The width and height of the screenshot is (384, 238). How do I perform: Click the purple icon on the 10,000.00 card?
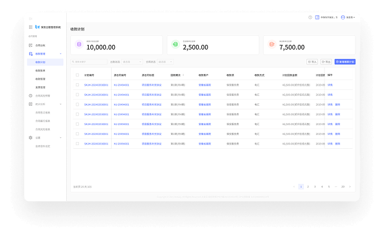pyautogui.click(x=79, y=44)
